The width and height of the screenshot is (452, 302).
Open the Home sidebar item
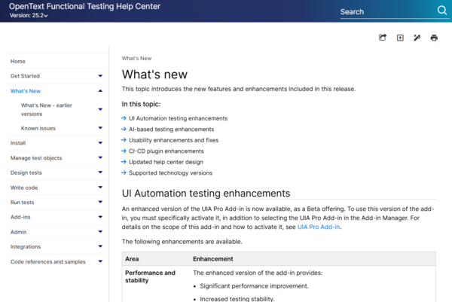[18, 62]
